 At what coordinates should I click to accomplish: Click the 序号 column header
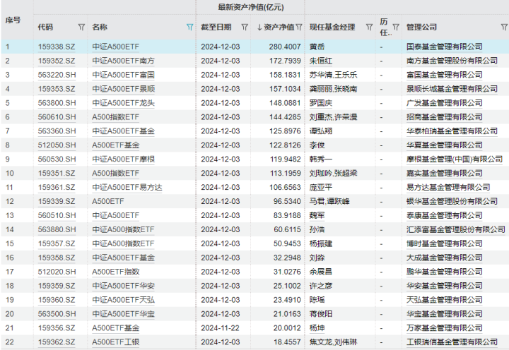pos(13,20)
